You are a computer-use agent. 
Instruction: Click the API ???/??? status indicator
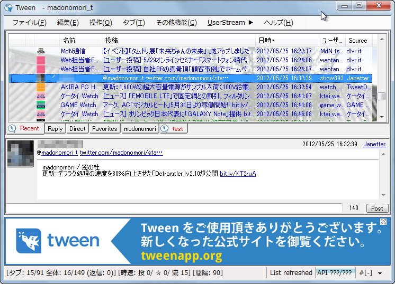(x=335, y=273)
